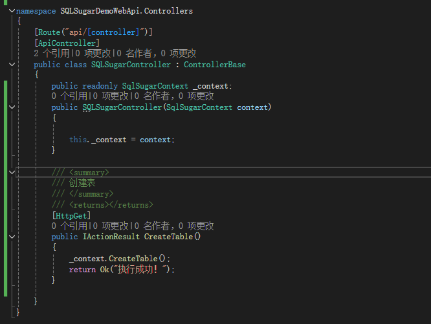Viewport: 431px width, 324px height.
Task: Collapse the summary comment block
Action: coord(12,173)
